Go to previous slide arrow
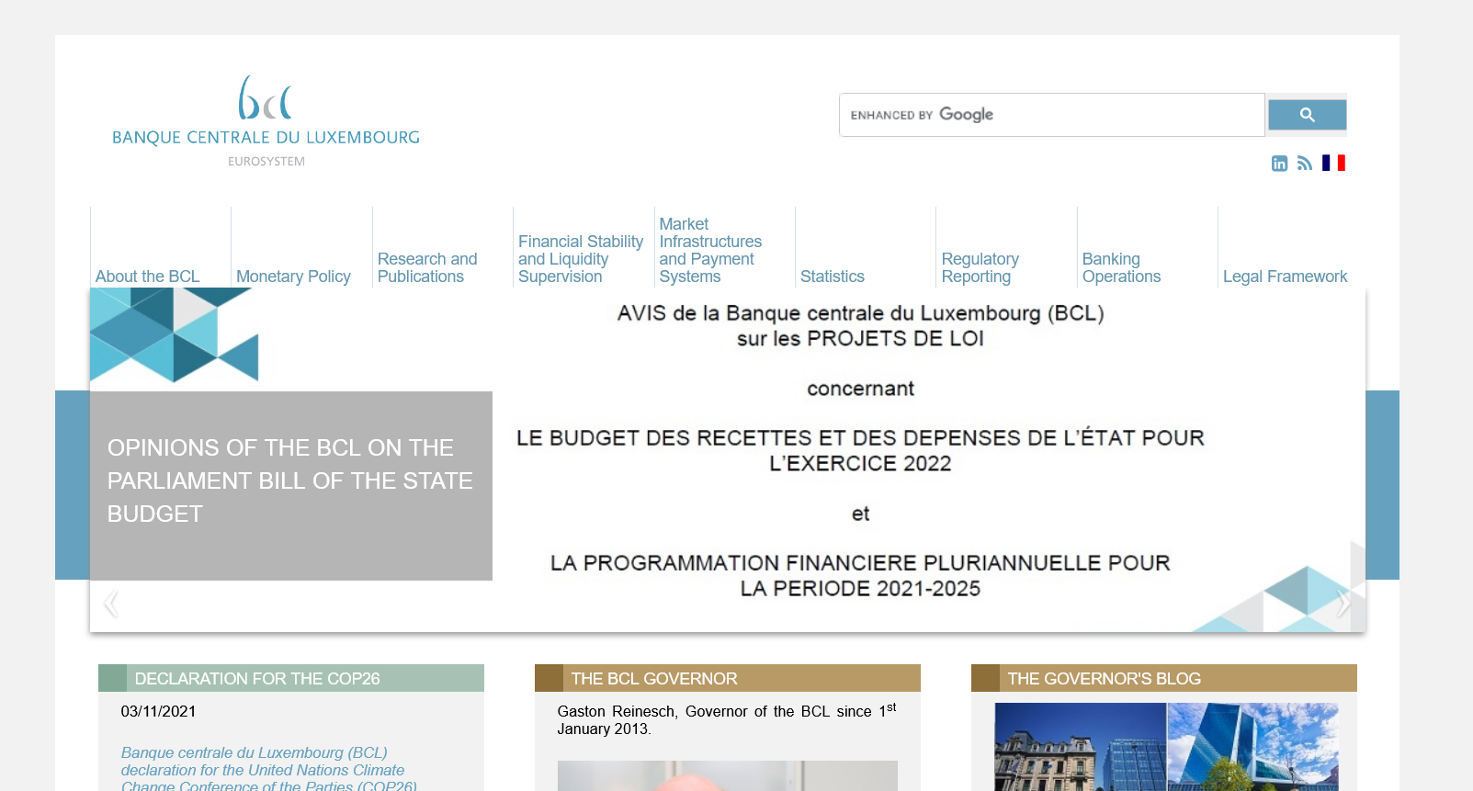The width and height of the screenshot is (1473, 791). tap(111, 604)
